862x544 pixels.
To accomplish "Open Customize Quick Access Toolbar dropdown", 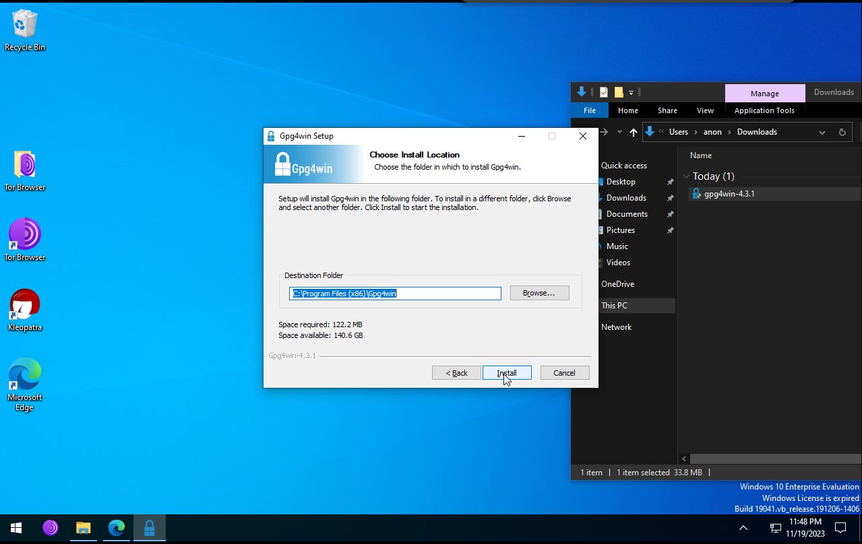I will 632,92.
